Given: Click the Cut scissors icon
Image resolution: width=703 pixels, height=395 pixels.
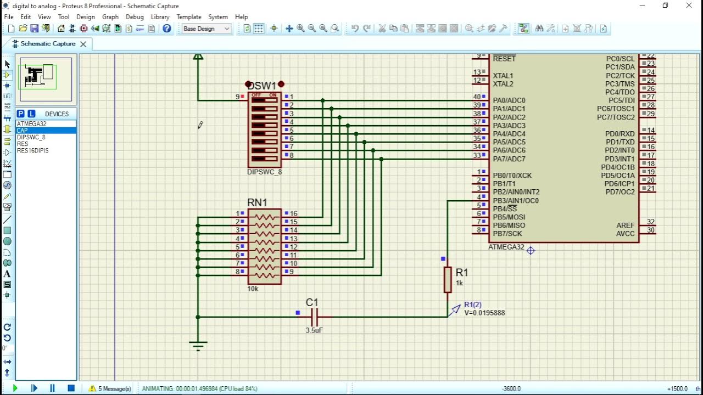Looking at the screenshot, I should click(382, 29).
